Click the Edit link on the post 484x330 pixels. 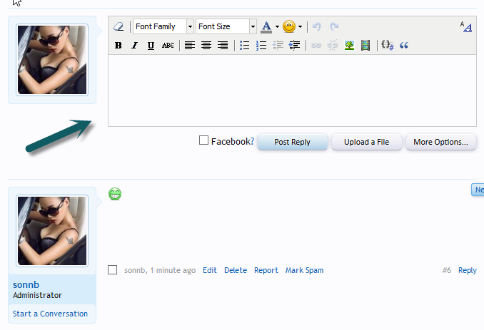click(x=210, y=270)
